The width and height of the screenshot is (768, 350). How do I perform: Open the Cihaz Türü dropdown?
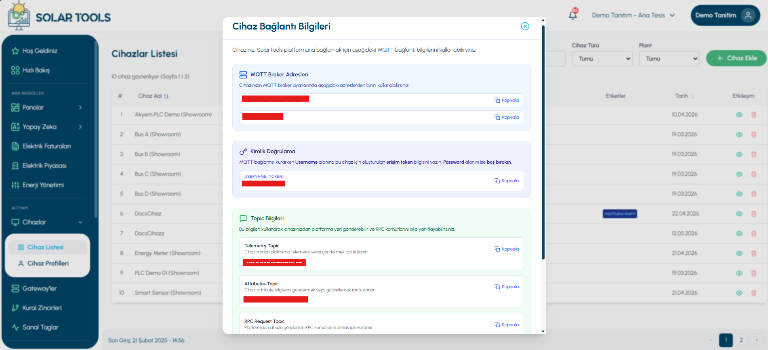pos(602,59)
